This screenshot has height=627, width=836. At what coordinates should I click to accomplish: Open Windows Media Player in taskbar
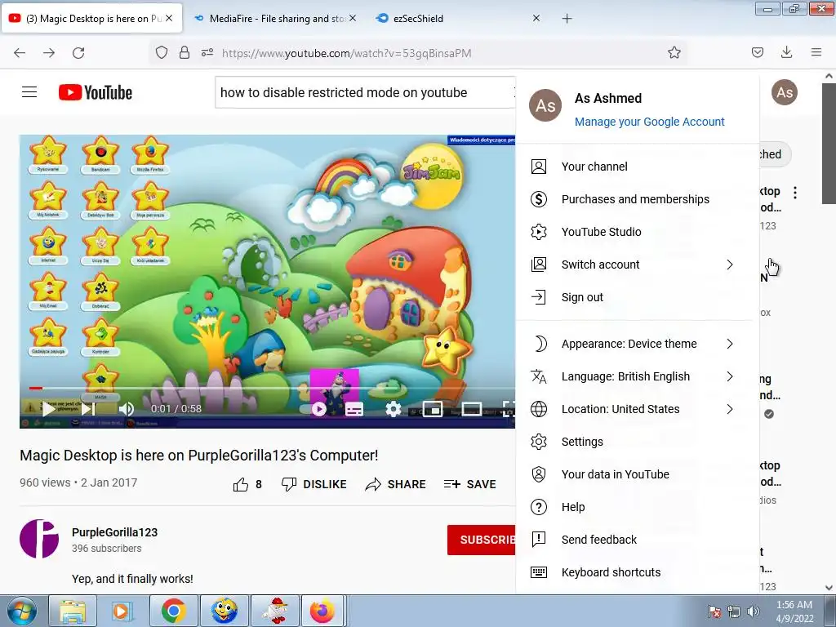122,611
